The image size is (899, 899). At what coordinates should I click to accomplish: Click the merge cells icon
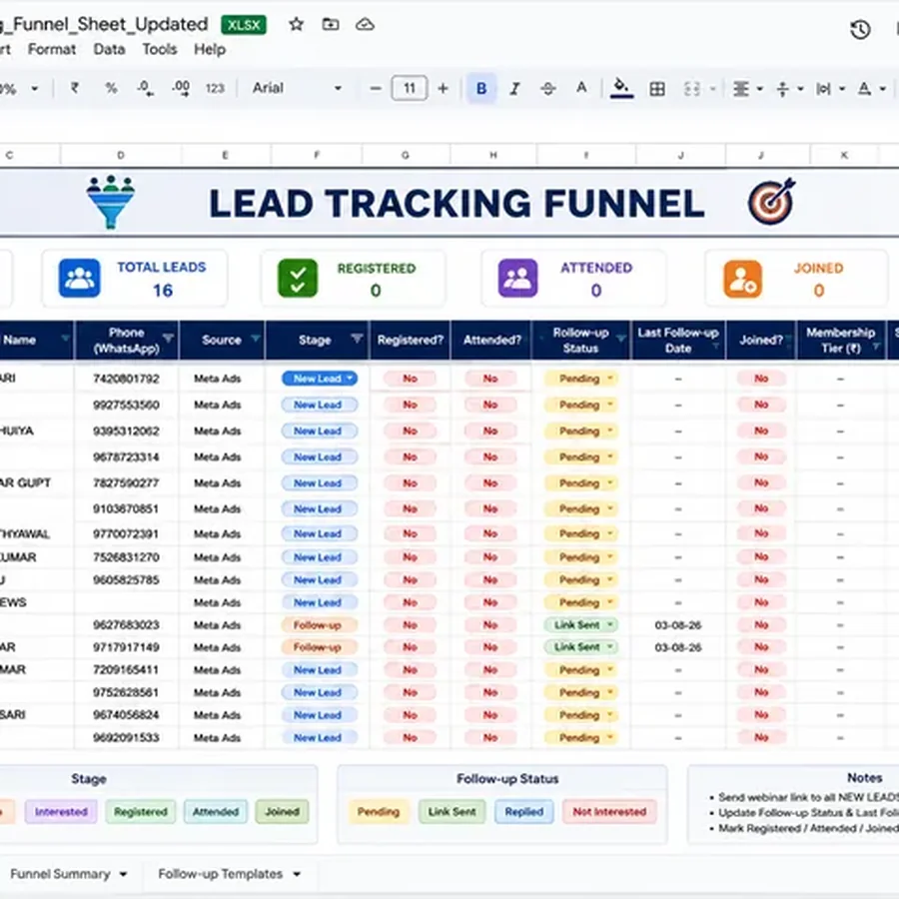click(x=692, y=88)
